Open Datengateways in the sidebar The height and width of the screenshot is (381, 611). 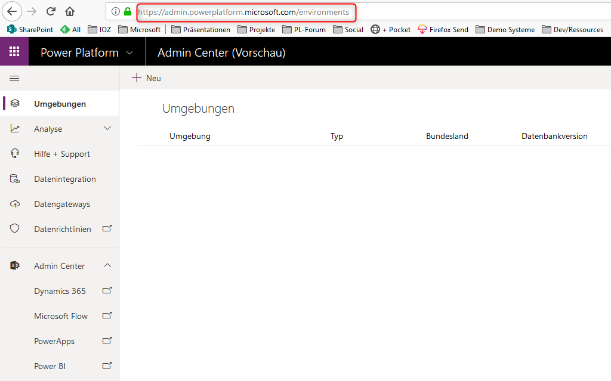[60, 204]
